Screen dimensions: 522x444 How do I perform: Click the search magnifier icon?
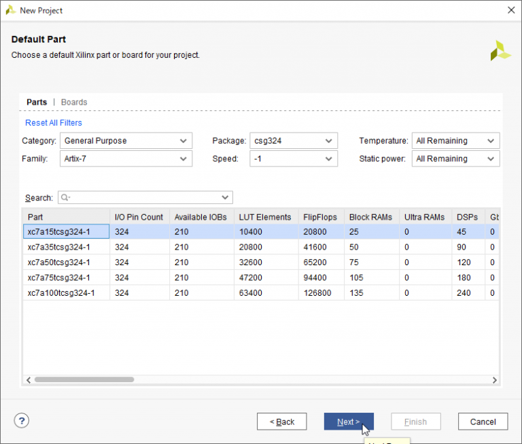pos(65,198)
